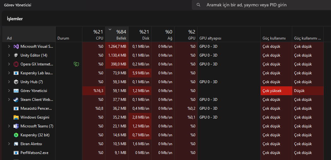This screenshot has width=331, height=160.
Task: Click the Çok yüksek power usage cell
Action: pyautogui.click(x=276, y=90)
